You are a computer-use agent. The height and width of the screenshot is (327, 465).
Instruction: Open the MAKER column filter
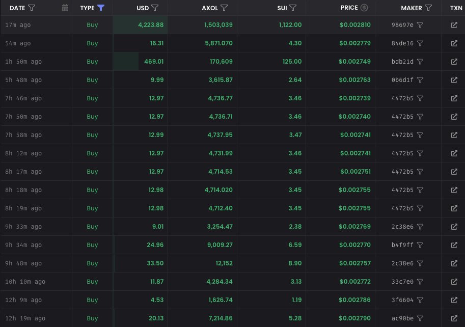coord(428,8)
